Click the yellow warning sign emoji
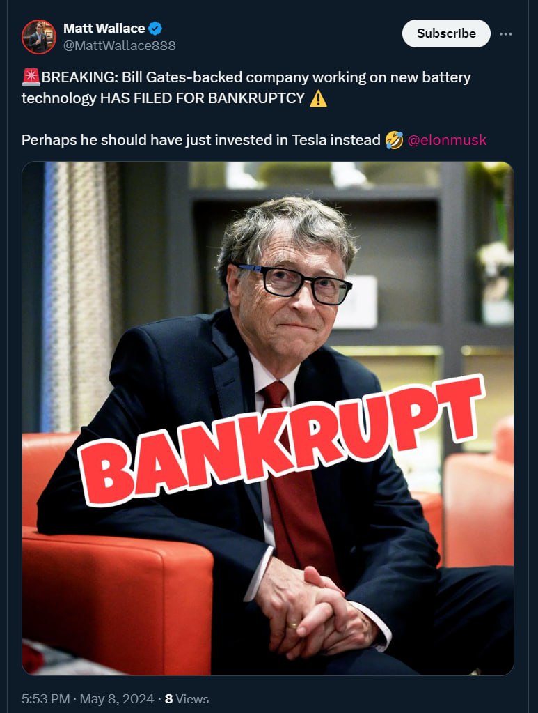The image size is (538, 713). coord(318,98)
